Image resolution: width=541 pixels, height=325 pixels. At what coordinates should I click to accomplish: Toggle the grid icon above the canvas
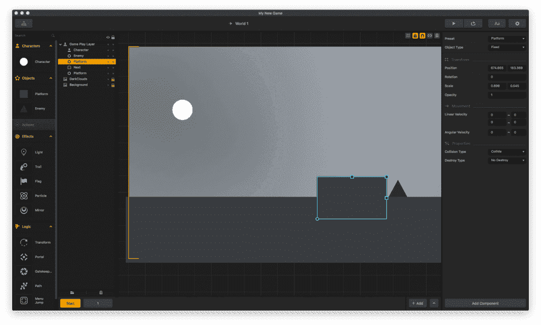click(x=408, y=35)
